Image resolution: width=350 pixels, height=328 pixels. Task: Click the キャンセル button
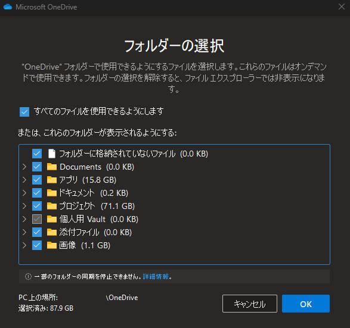pyautogui.click(x=250, y=304)
